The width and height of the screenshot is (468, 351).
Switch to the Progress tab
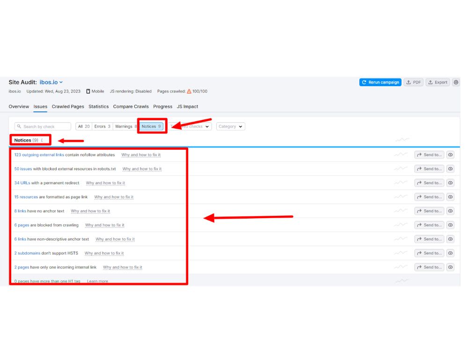163,107
